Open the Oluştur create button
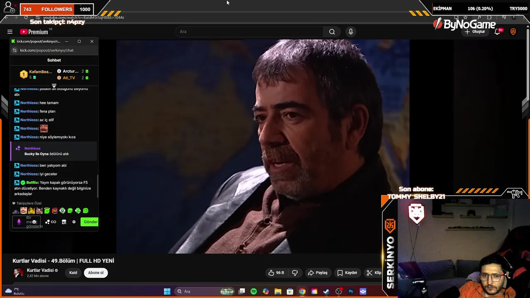Screen dimensions: 530x298 (475, 31)
